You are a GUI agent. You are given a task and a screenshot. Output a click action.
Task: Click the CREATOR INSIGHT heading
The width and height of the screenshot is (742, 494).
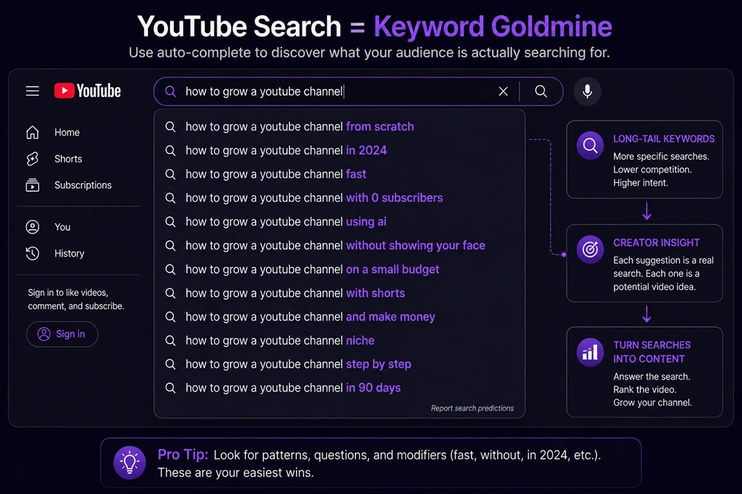coord(656,243)
